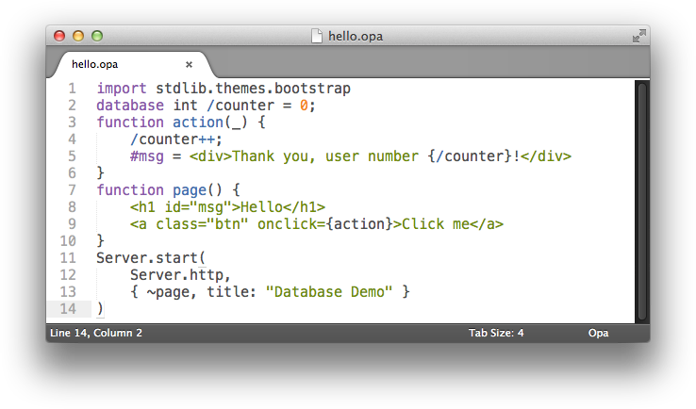Viewport: 696px width, 409px height.
Task: Zoom window using the green button
Action: 97,36
